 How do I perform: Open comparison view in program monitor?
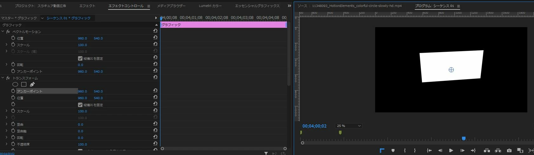pyautogui.click(x=520, y=151)
